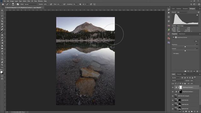Screen dimensions: 201x113
Task: Open layer Opacity dropdown arrow
Action: tap(194, 81)
